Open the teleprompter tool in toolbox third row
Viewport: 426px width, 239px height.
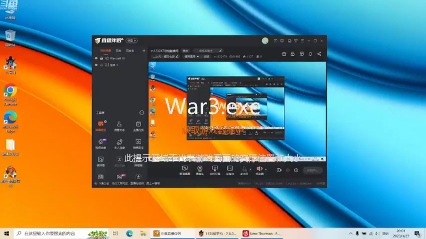pos(101,161)
